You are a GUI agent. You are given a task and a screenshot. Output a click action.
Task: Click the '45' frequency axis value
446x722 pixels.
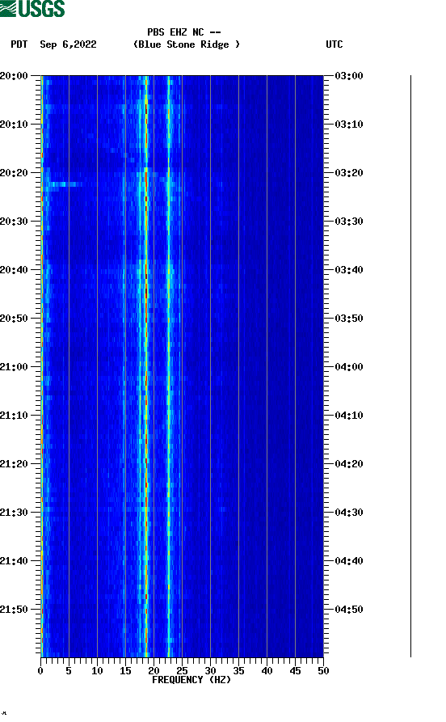tap(295, 671)
